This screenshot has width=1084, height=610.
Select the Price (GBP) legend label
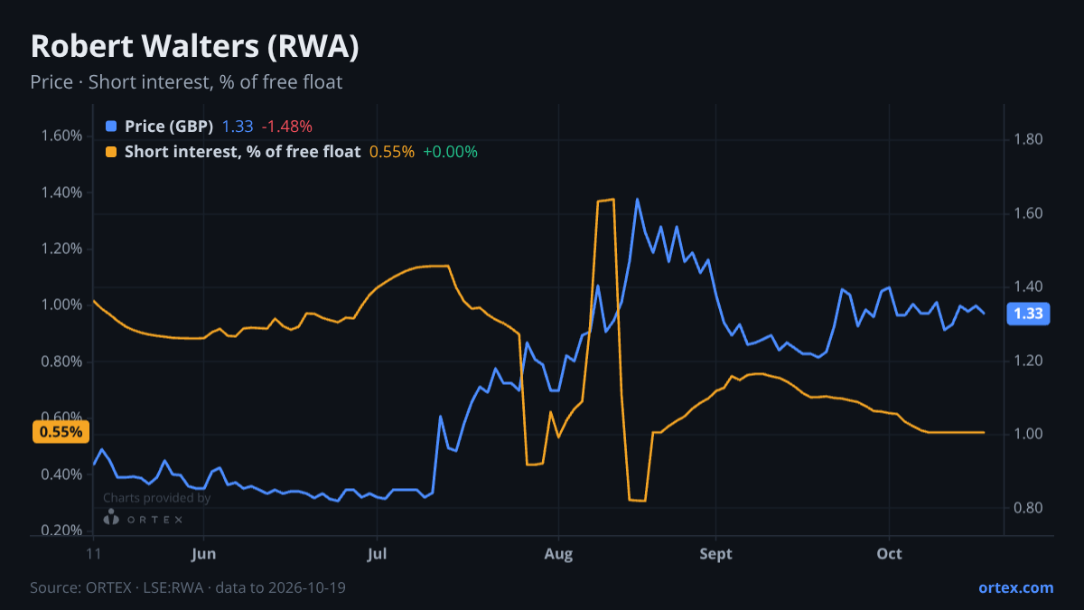[169, 127]
